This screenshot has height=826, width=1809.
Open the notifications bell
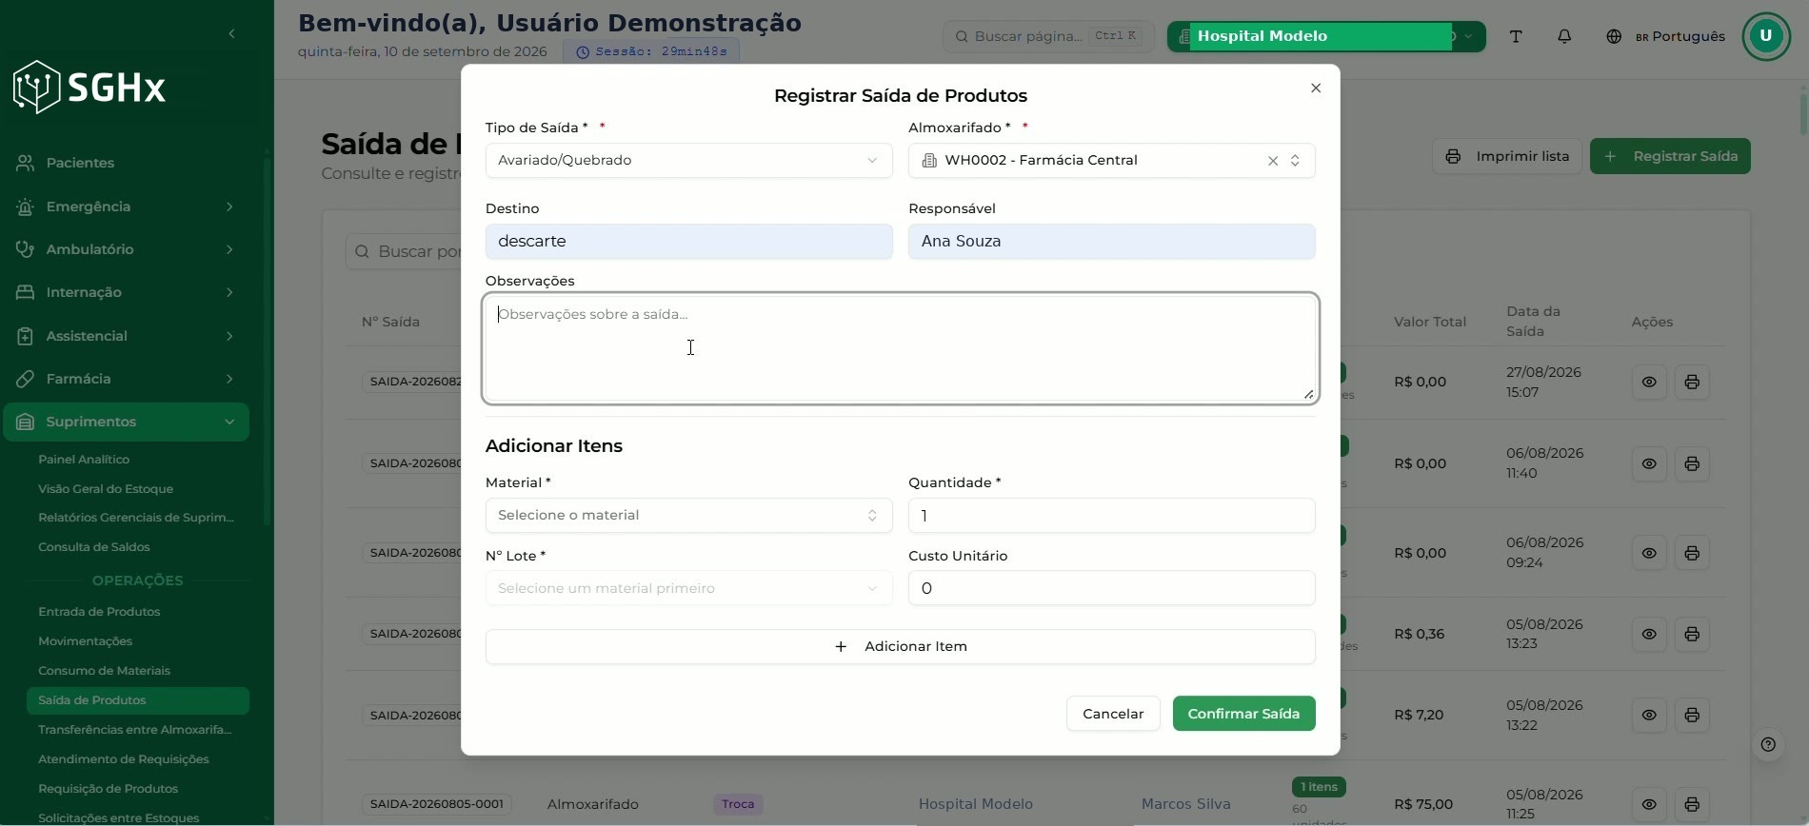click(x=1564, y=36)
